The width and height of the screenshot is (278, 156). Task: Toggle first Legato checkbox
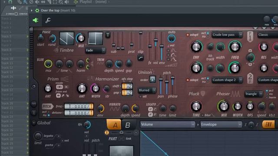(x=150, y=109)
